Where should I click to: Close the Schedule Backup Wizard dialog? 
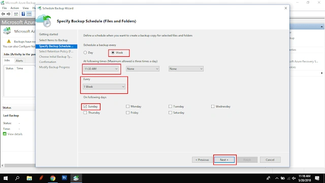coord(286,8)
